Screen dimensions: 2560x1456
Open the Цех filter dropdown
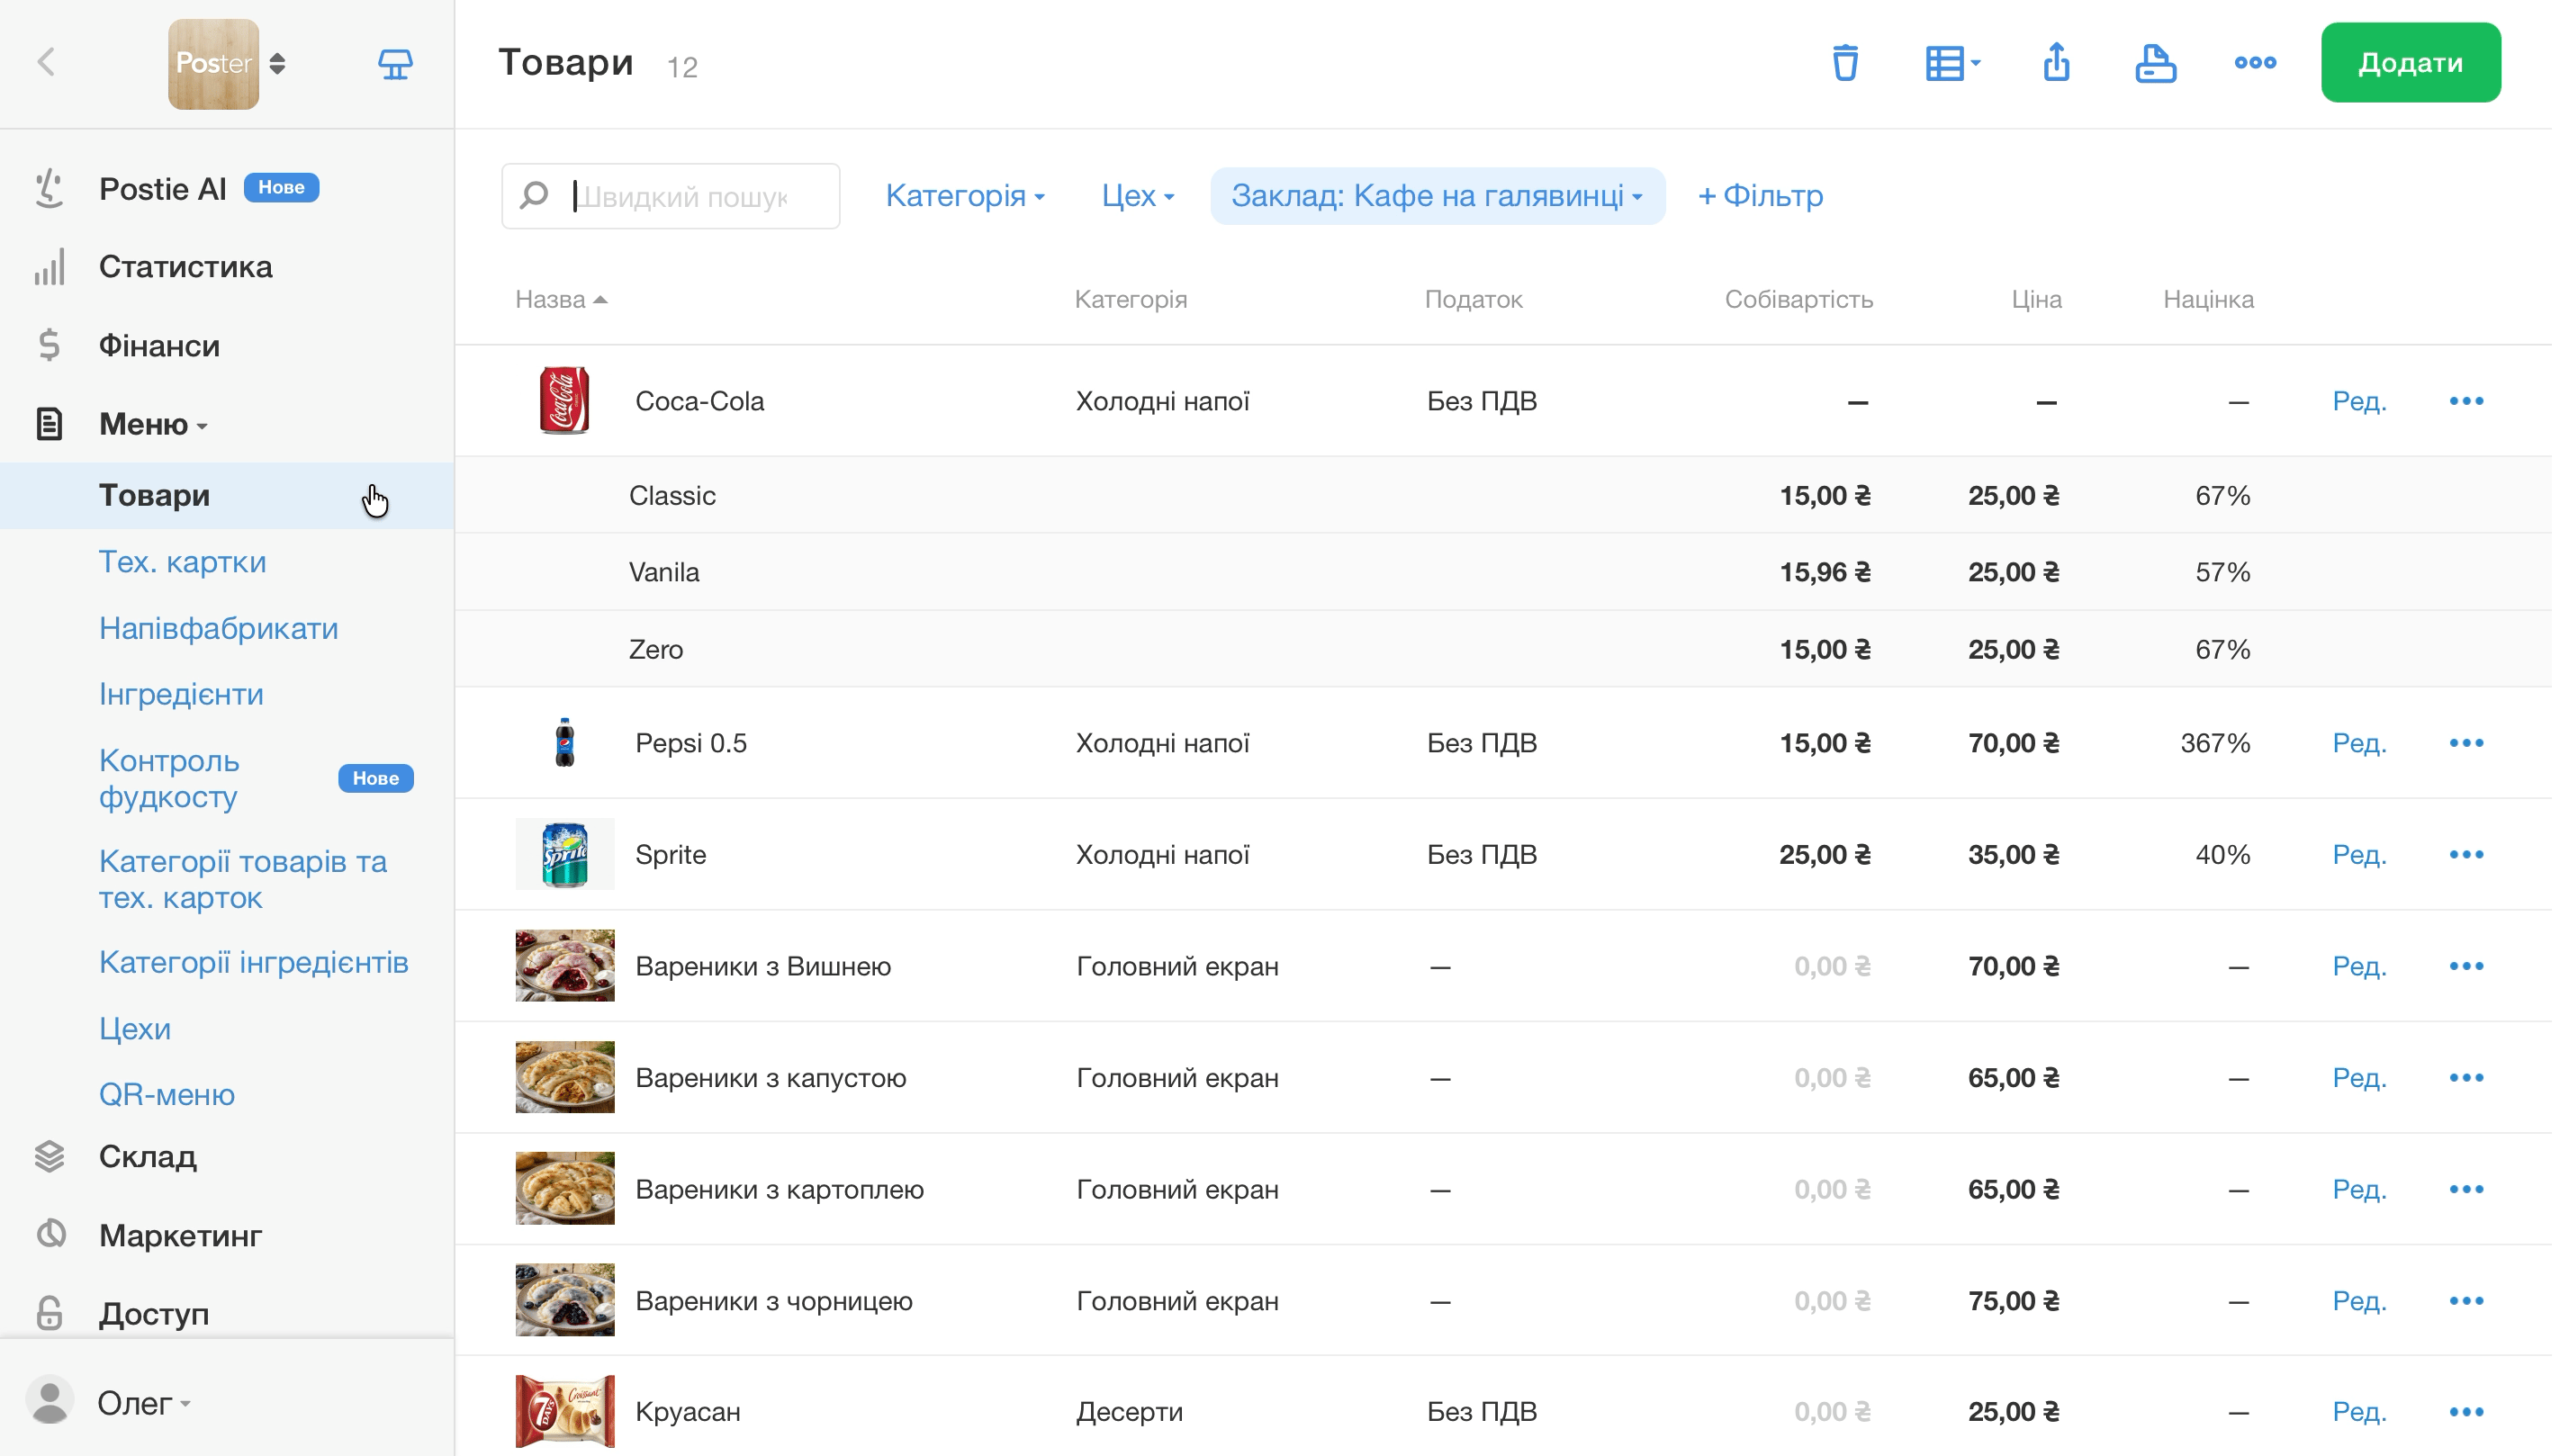(1137, 196)
